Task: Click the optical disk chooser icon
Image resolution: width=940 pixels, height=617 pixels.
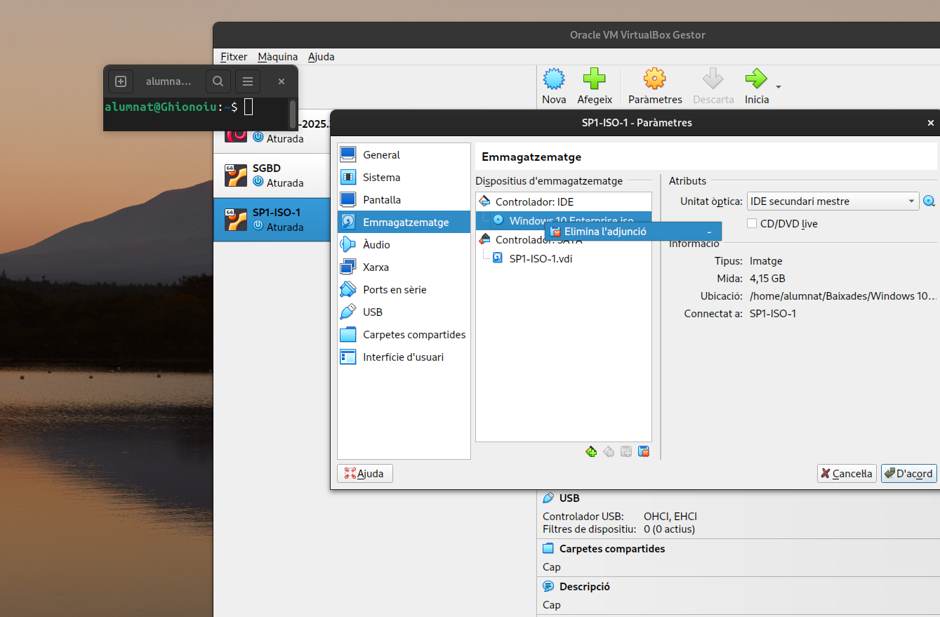Action: point(929,201)
